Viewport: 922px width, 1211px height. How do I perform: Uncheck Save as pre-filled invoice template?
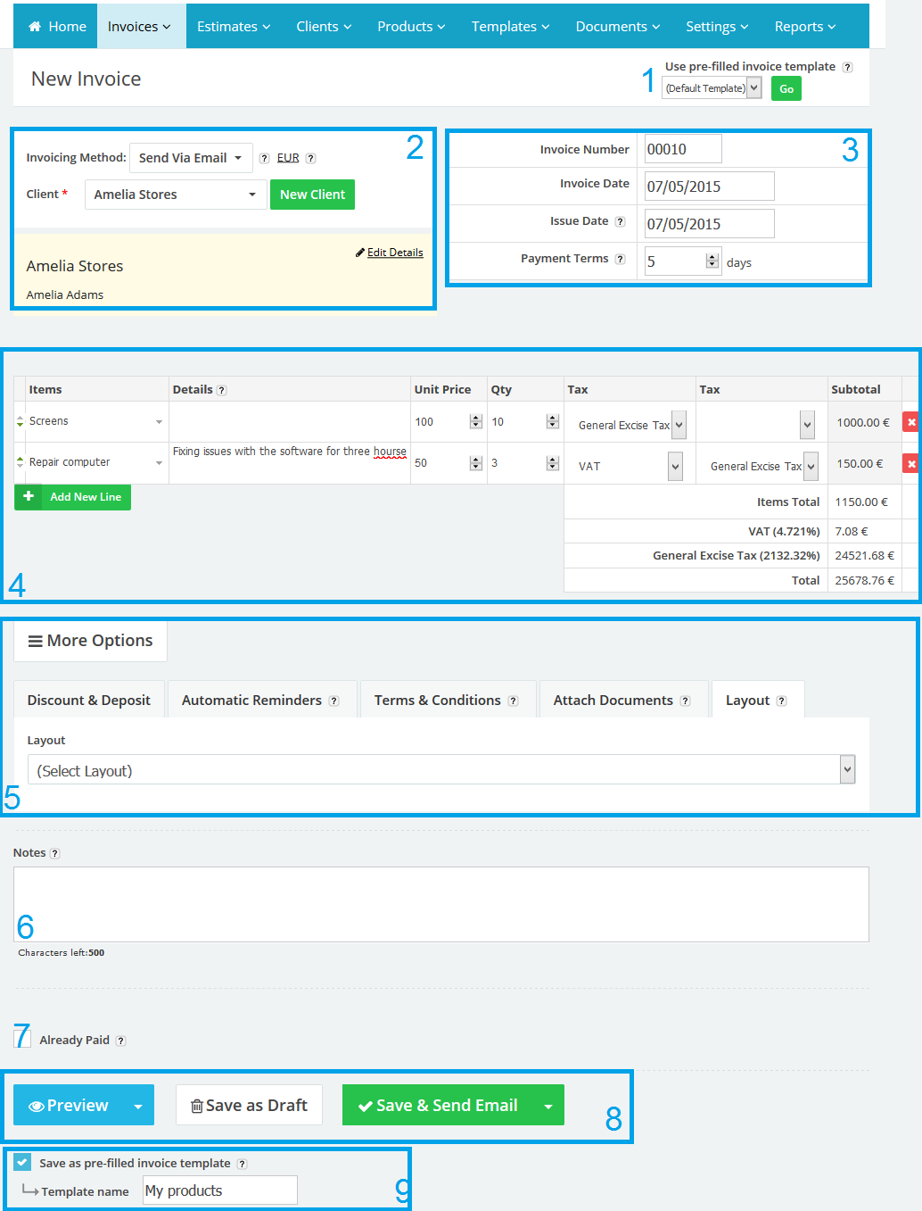(x=22, y=1163)
